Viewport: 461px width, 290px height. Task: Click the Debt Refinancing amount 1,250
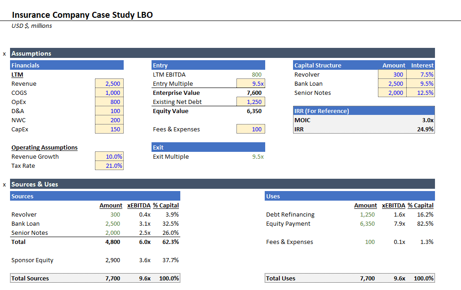coord(367,214)
